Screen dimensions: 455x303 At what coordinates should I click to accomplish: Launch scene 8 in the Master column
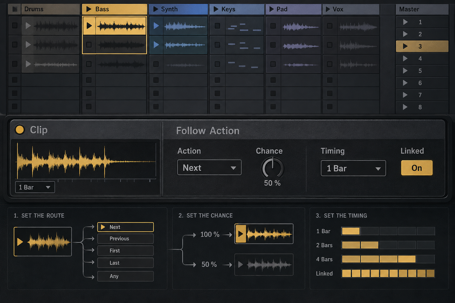click(x=405, y=107)
